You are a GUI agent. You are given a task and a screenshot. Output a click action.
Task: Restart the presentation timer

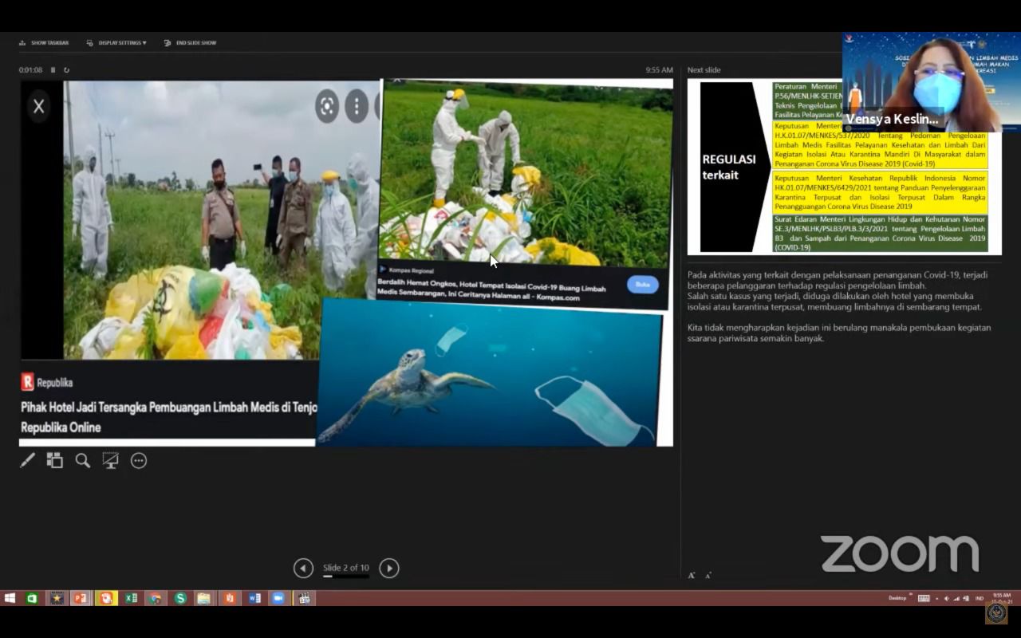66,70
